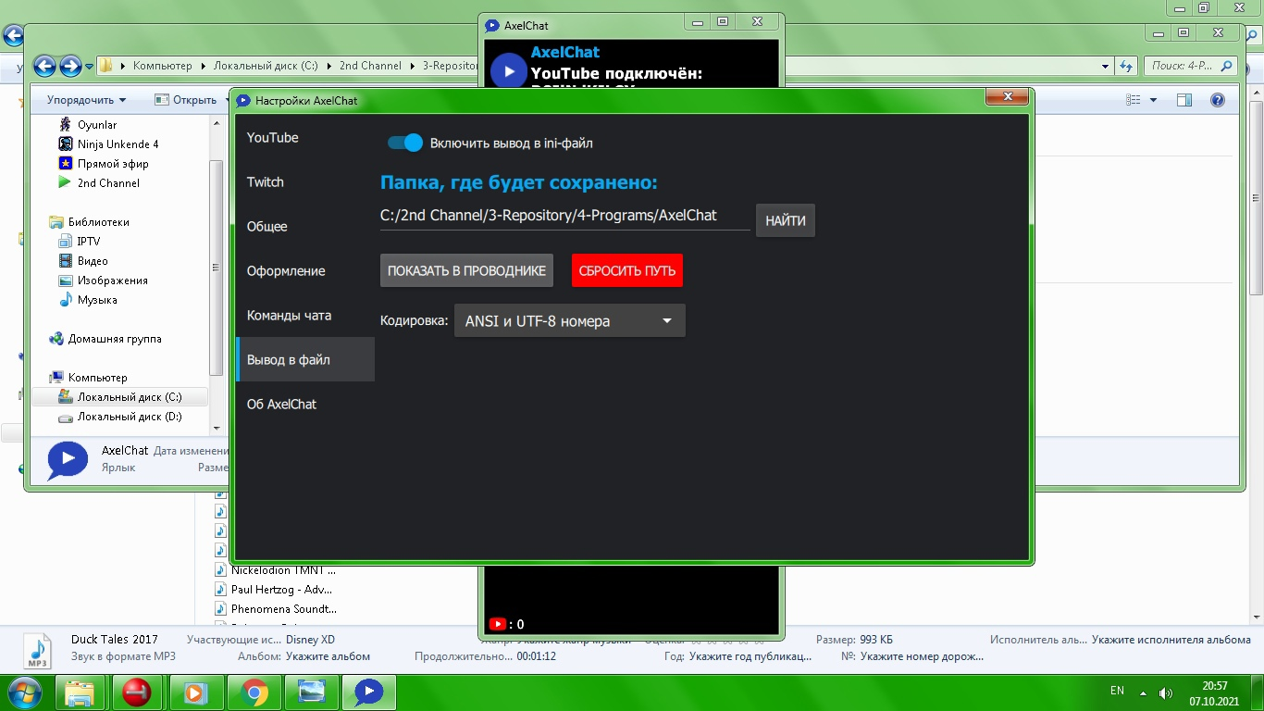Click Локальный диск (C:) breadcrumb segment

[x=266, y=66]
